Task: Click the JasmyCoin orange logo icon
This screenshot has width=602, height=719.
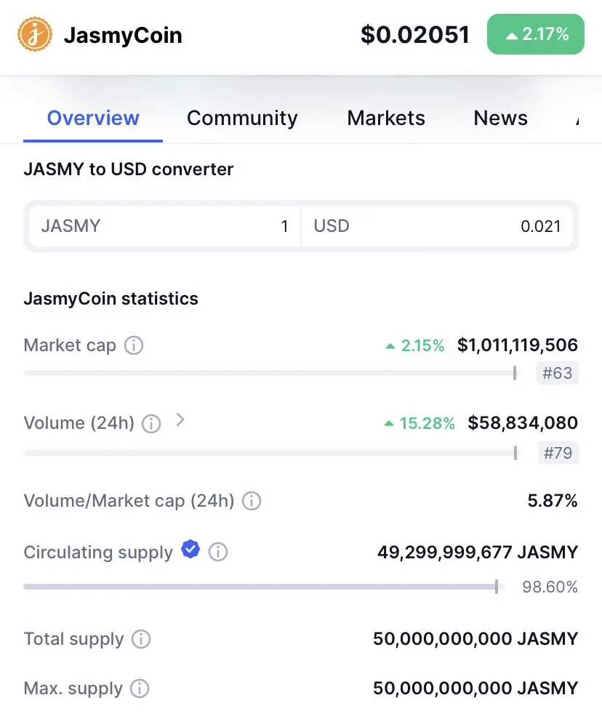Action: (35, 34)
